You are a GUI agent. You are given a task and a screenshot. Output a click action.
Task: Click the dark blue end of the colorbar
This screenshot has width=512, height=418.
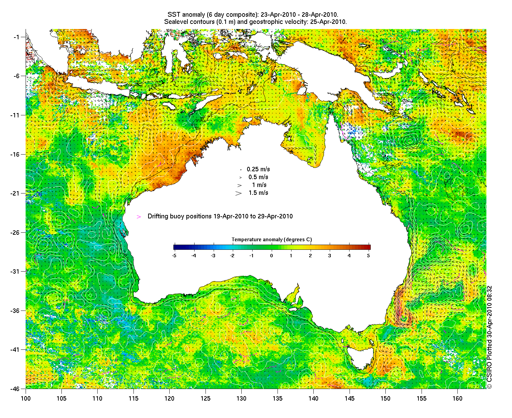pyautogui.click(x=176, y=247)
